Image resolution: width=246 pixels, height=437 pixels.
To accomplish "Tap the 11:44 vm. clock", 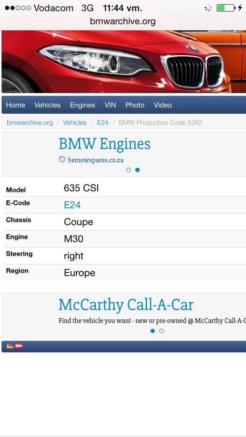I will (123, 8).
